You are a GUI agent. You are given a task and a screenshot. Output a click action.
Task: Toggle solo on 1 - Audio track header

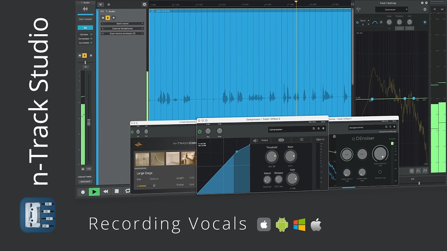pos(108,18)
